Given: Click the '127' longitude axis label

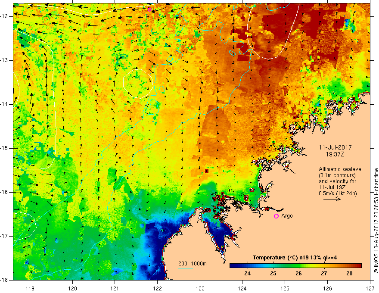Looking at the screenshot, I should pos(370,288).
